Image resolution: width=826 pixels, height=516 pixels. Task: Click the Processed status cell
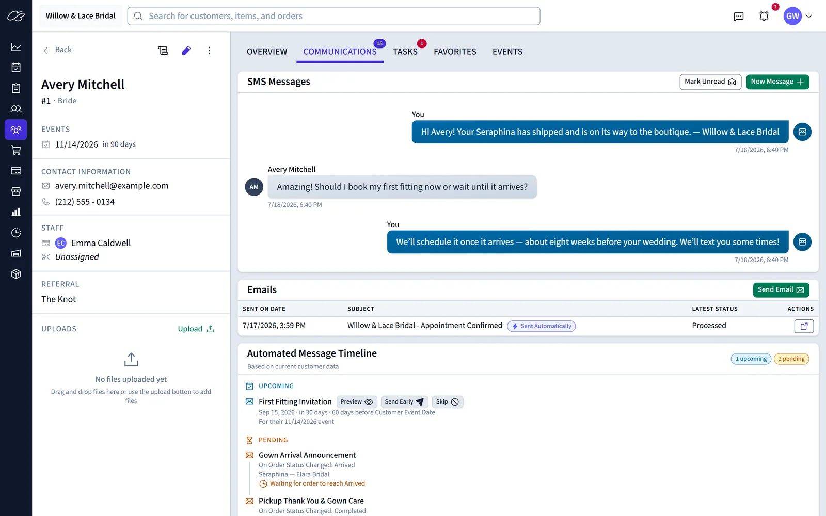(x=709, y=326)
